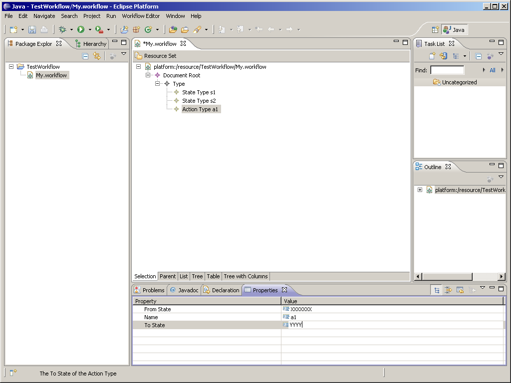Open the Workflow Editor menu
The width and height of the screenshot is (511, 383).
click(141, 16)
